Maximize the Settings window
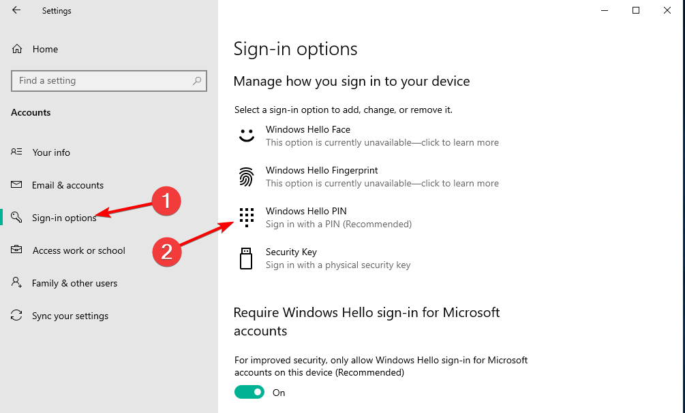 [636, 10]
